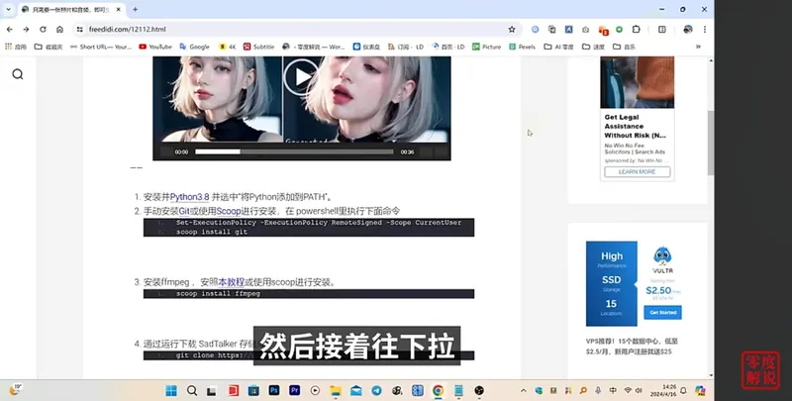Click the Get Legal Assistance ad title
The width and height of the screenshot is (792, 401).
tap(636, 127)
